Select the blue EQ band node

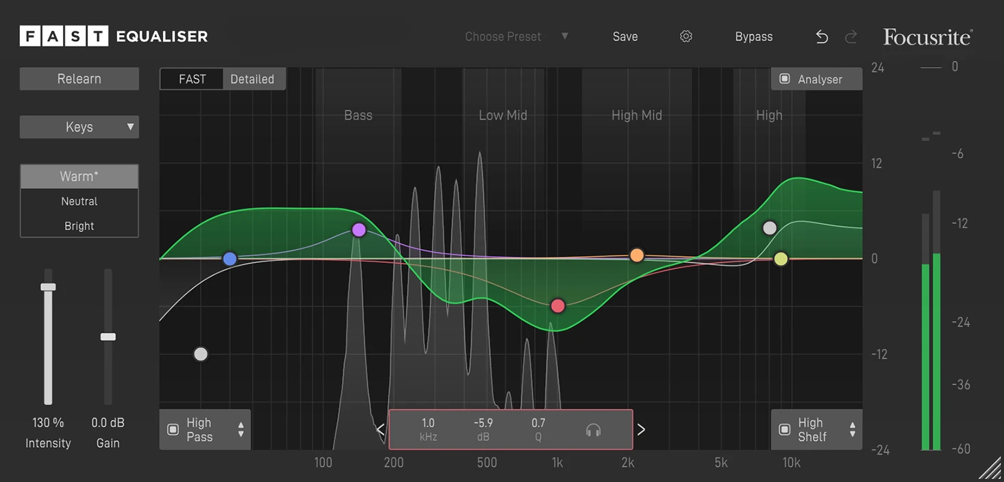click(230, 259)
